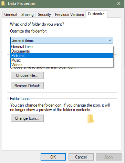Click the folder icon in the title bar
125x163 pixels.
coord(3,3)
